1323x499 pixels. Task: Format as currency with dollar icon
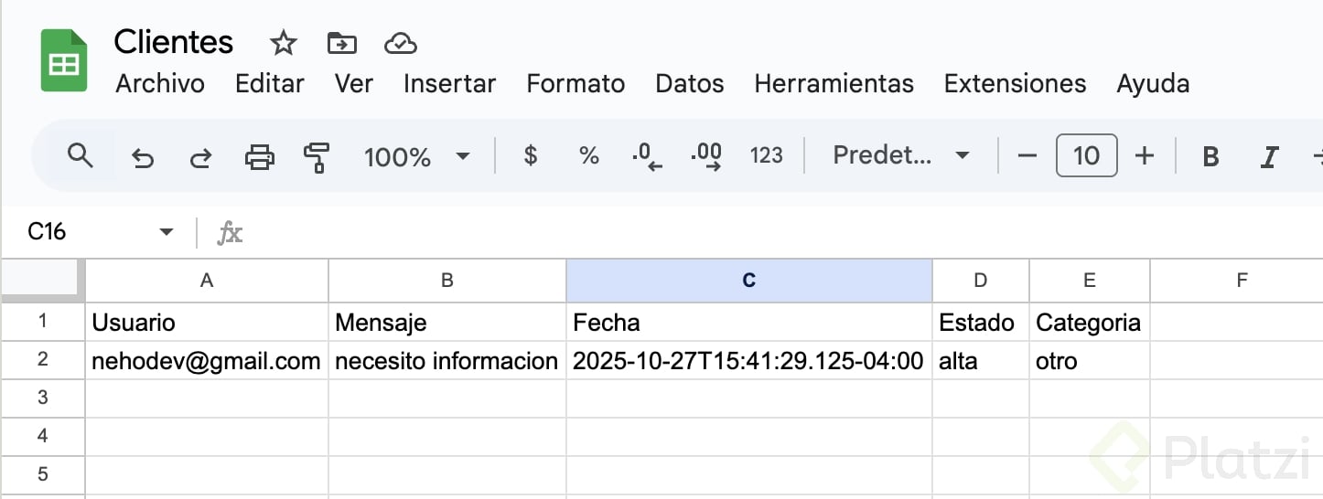tap(530, 156)
